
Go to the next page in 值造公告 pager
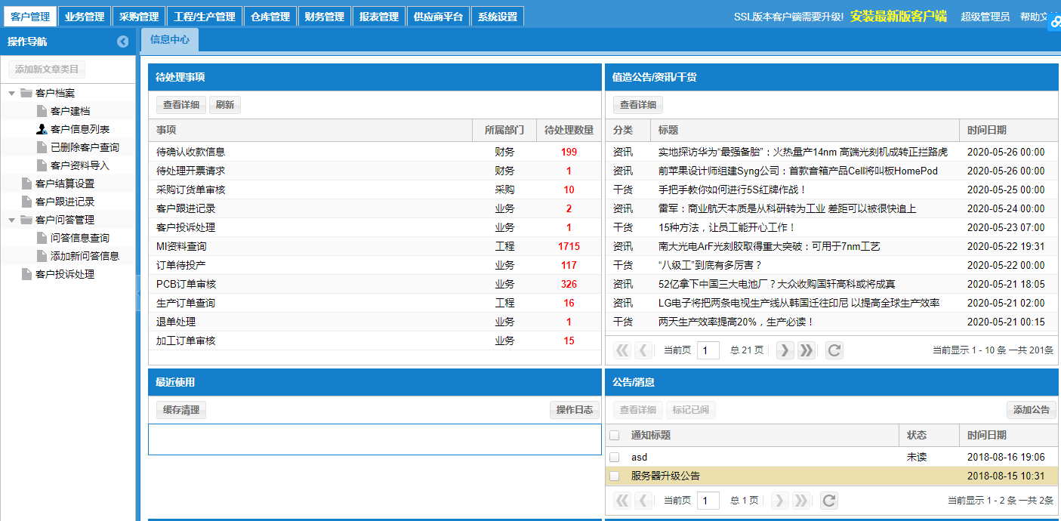[785, 350]
